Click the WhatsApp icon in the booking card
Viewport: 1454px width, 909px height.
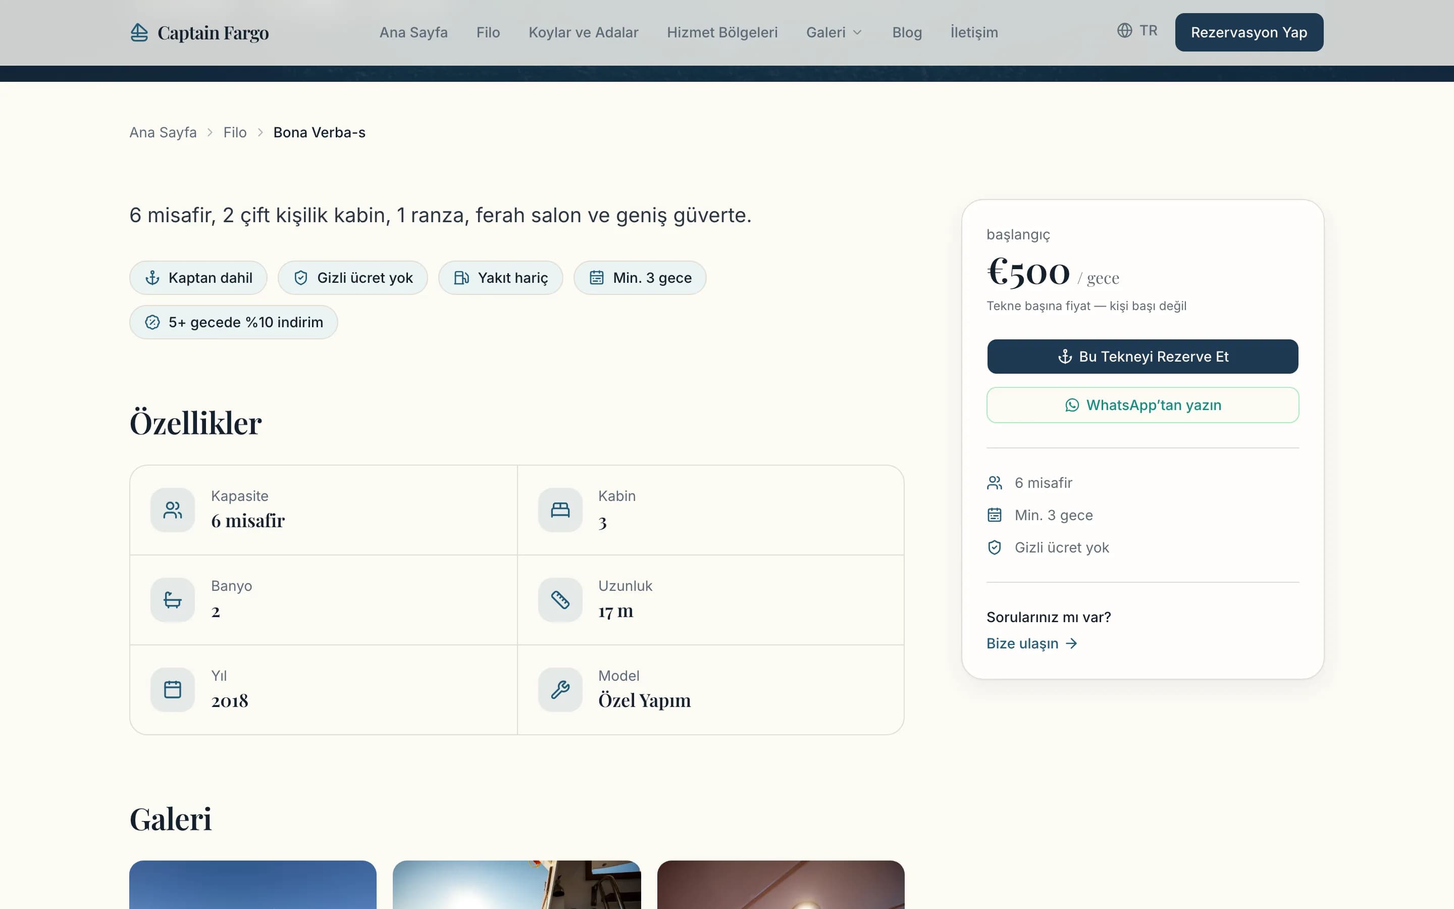pos(1072,405)
